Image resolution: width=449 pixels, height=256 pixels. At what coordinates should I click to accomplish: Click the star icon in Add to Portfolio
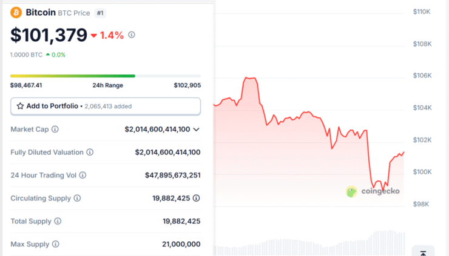point(20,107)
